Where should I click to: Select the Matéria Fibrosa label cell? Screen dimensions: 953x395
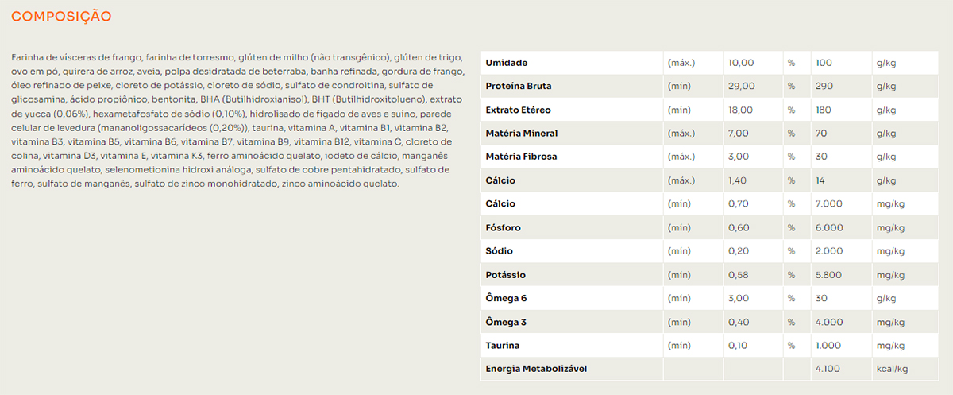tap(521, 157)
